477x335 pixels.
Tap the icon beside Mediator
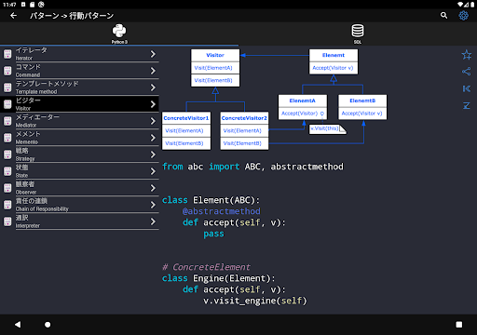tap(7, 121)
